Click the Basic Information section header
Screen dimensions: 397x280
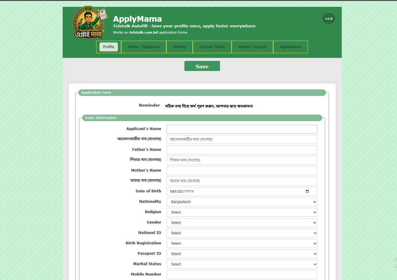202,118
